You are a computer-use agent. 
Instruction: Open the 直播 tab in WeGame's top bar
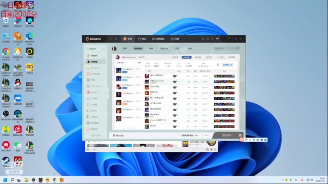click(175, 39)
